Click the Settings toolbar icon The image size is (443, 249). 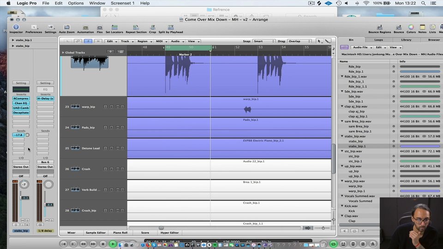point(50,27)
